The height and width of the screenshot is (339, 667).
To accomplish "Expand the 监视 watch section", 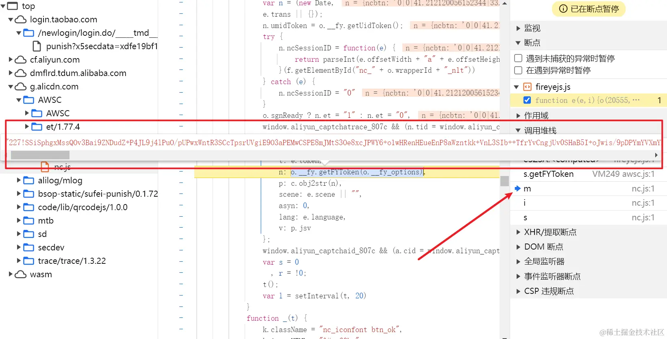I will coord(518,28).
